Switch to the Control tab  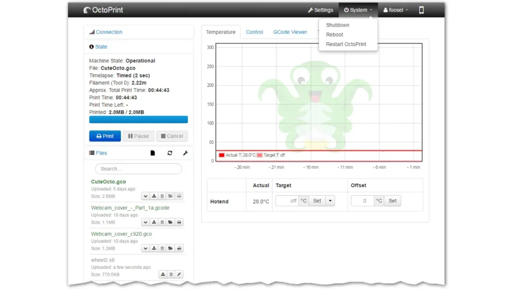click(x=254, y=32)
